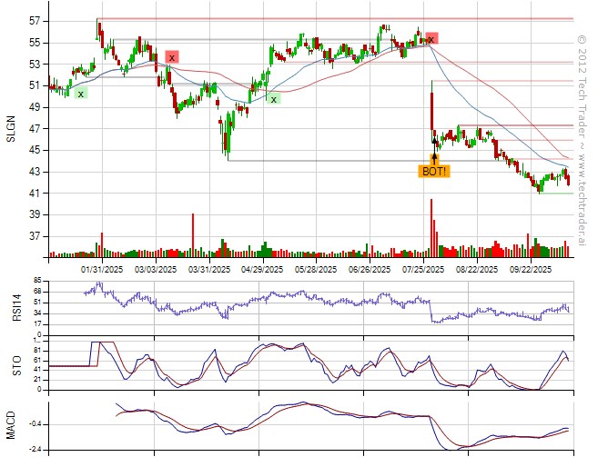Screen dimensions: 598x467
Task: Click the volume spike bar in mid-March 2025
Action: [x=193, y=234]
